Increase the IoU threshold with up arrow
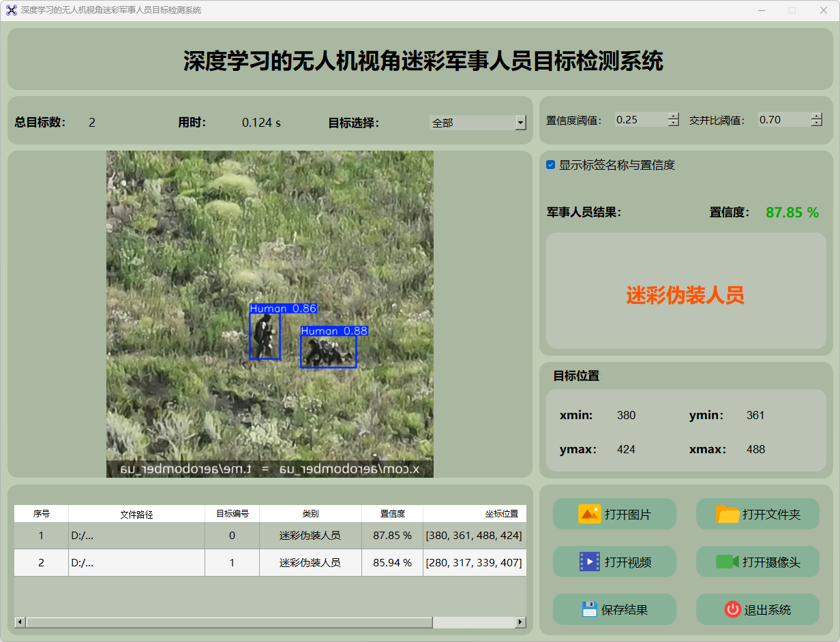This screenshot has width=840, height=642. pos(817,116)
